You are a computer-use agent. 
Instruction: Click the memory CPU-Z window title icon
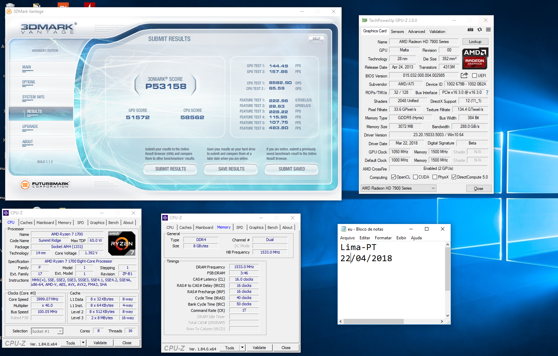click(x=165, y=218)
